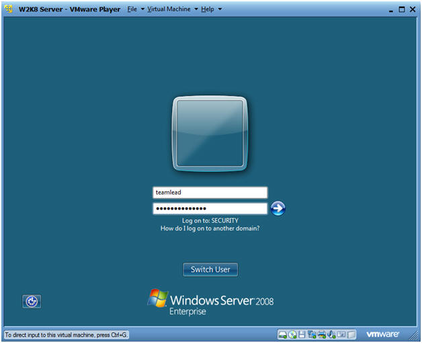
Task: Click the vmware logo in status bar
Action: (x=383, y=334)
